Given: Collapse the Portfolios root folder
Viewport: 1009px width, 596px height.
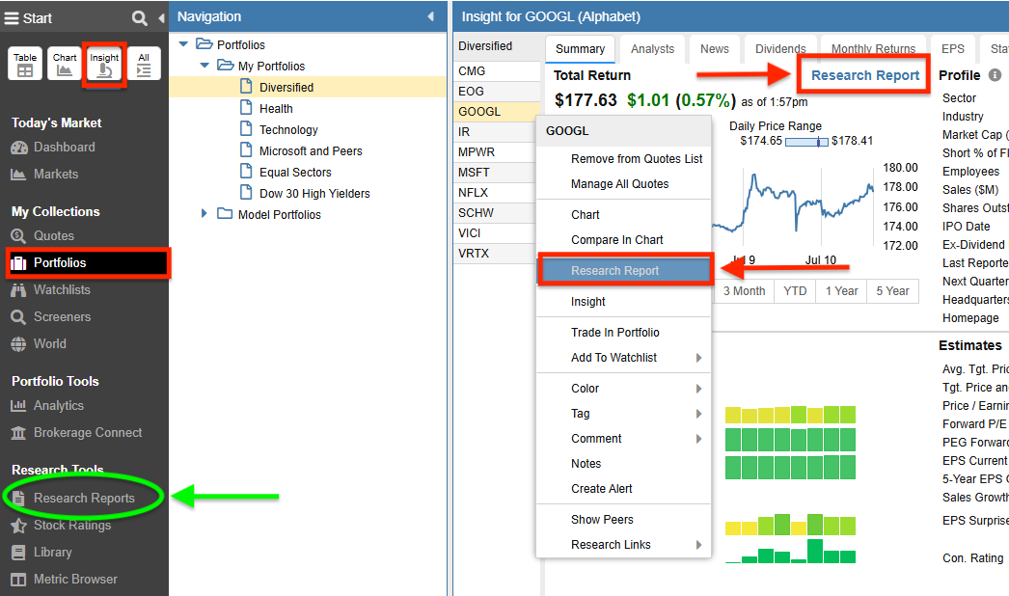Looking at the screenshot, I should [183, 44].
